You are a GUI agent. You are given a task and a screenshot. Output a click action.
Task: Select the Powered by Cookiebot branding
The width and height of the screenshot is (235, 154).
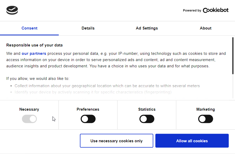(x=205, y=10)
